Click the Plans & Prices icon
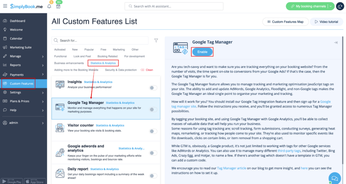346x184 pixels. pyautogui.click(x=5, y=101)
